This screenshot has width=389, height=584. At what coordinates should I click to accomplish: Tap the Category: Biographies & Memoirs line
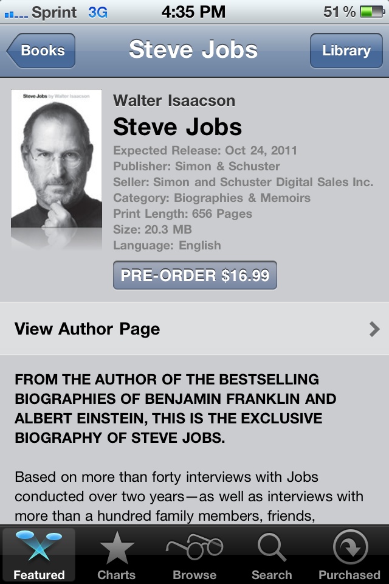click(x=212, y=198)
